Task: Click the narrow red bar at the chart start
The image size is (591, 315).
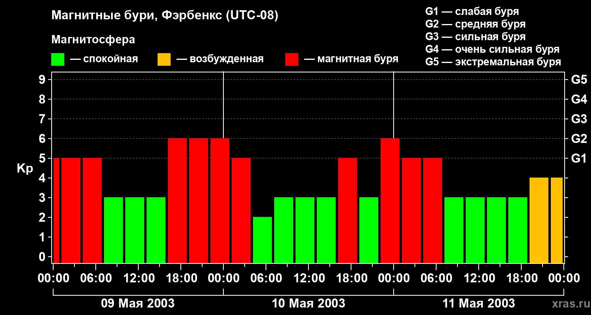Action: [x=56, y=210]
